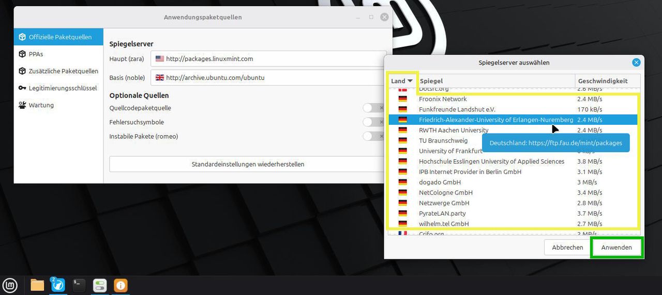Click the 3.8 MB/s speed value
This screenshot has height=295, width=662.
590,161
